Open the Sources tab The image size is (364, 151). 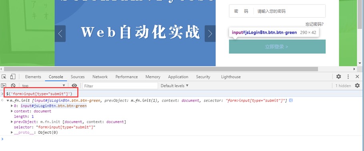pyautogui.click(x=78, y=77)
